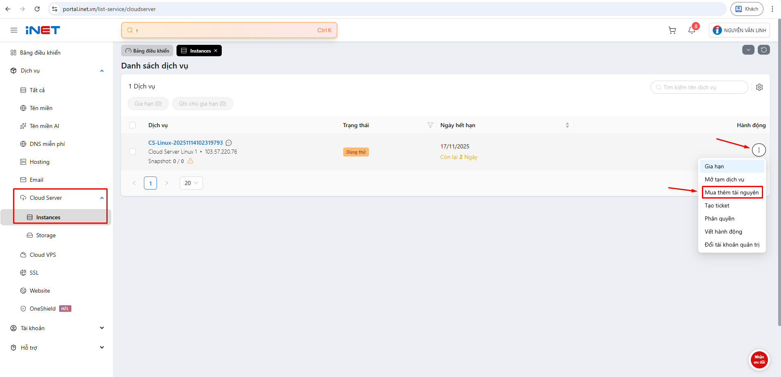Click the browser address bar URL
The image size is (781, 377).
pyautogui.click(x=109, y=9)
